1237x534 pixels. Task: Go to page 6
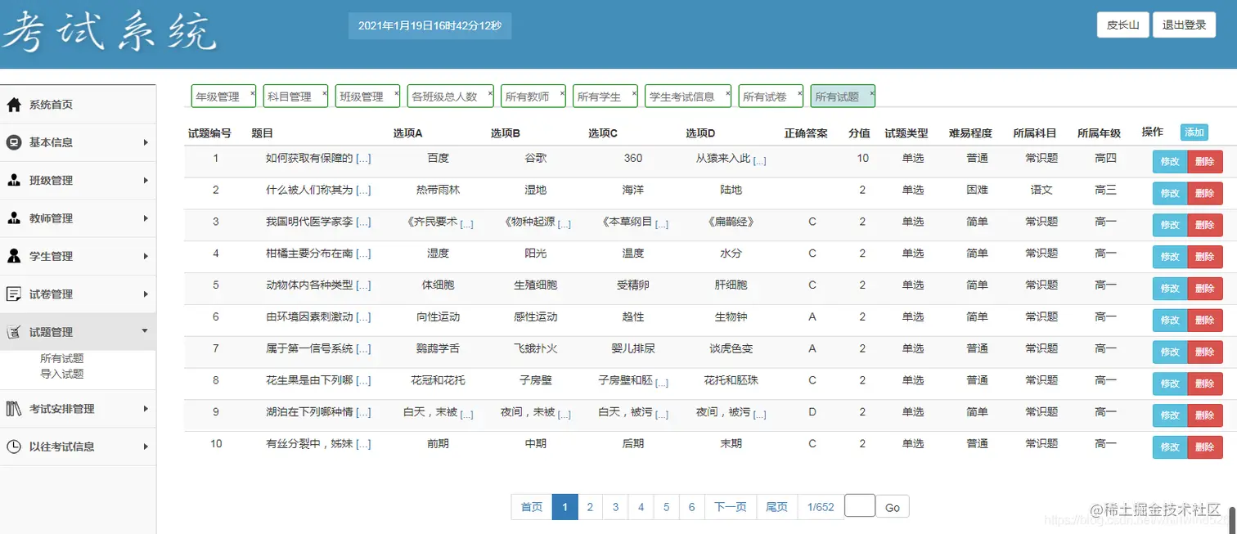pos(692,507)
